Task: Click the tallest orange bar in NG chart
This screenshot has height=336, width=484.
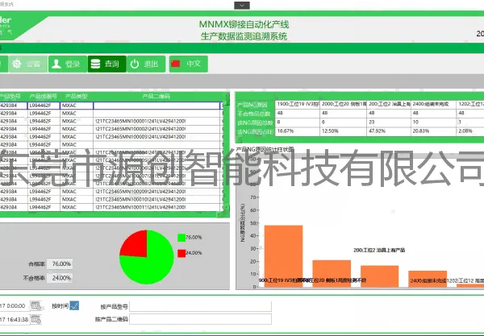Action: click(x=283, y=256)
